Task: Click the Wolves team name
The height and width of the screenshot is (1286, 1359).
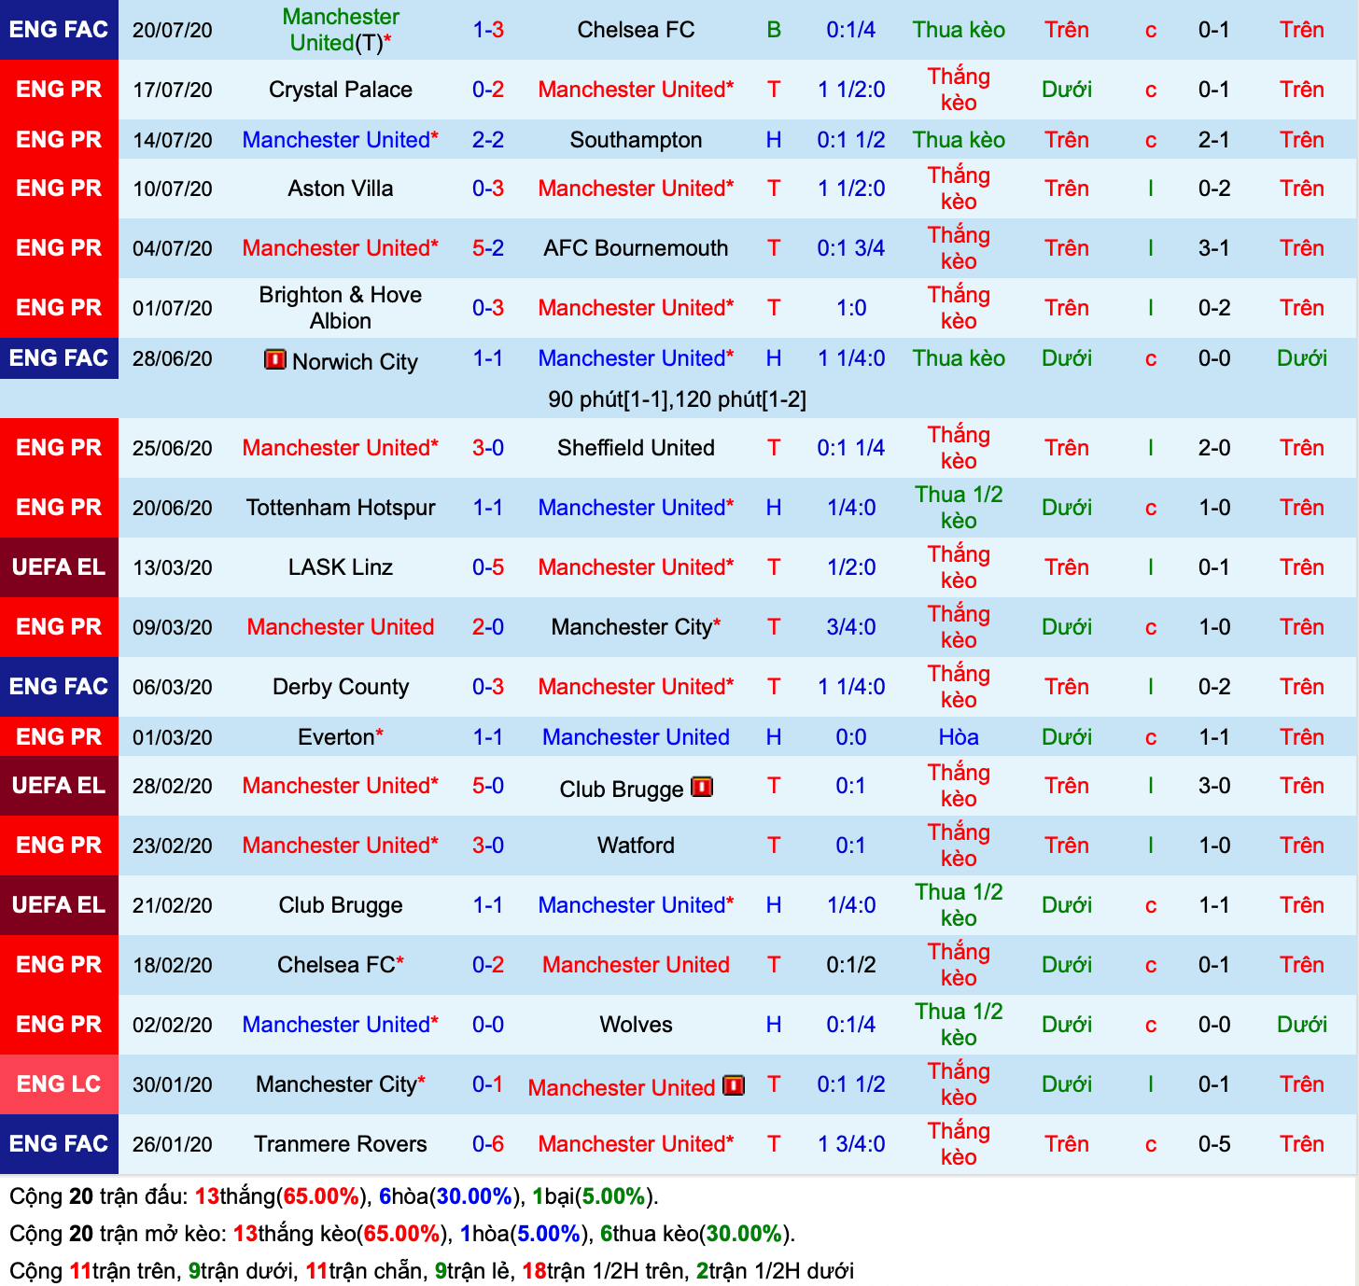Action: coord(636,1025)
